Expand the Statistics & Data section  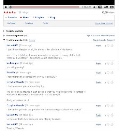pyautogui.click(x=13, y=31)
